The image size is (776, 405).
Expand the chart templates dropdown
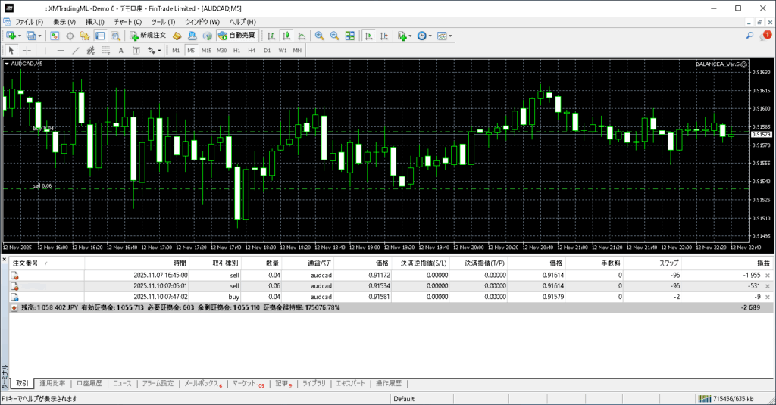pyautogui.click(x=452, y=36)
